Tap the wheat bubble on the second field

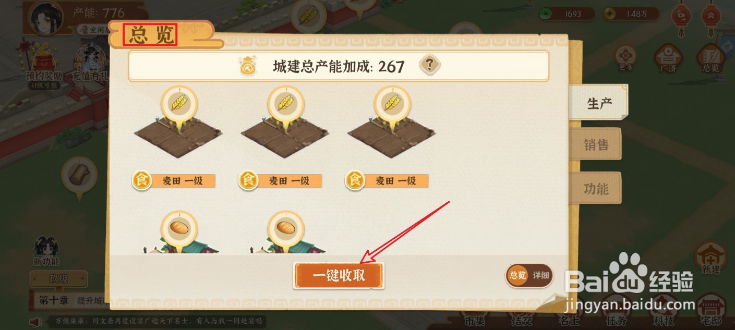click(x=285, y=104)
